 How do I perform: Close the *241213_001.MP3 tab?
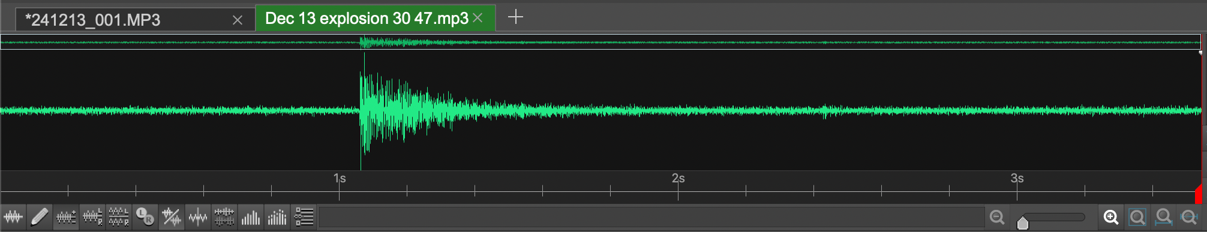pyautogui.click(x=238, y=20)
